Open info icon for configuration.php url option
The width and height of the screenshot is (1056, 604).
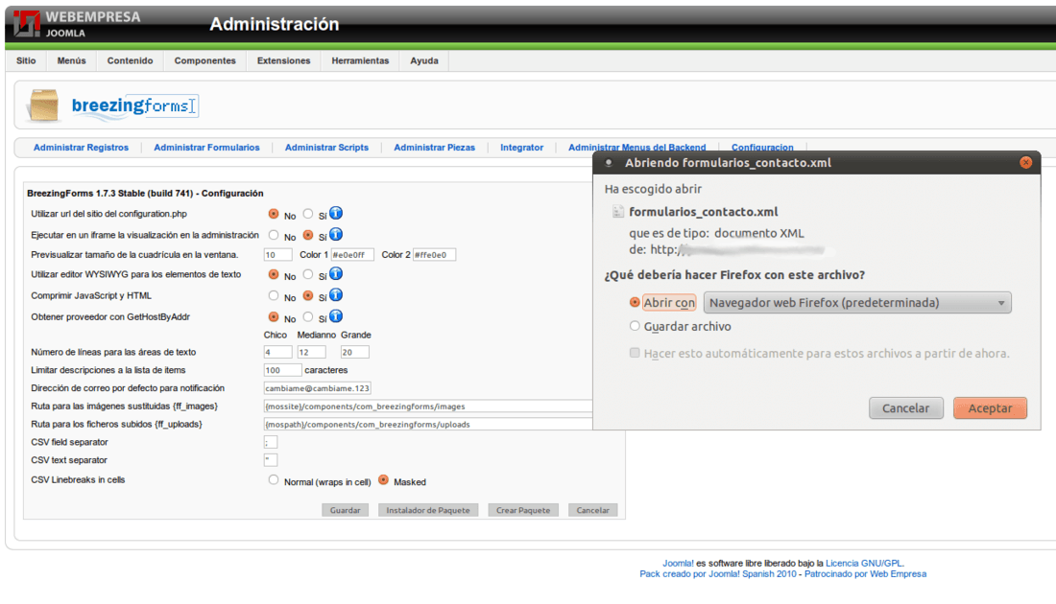pos(336,213)
